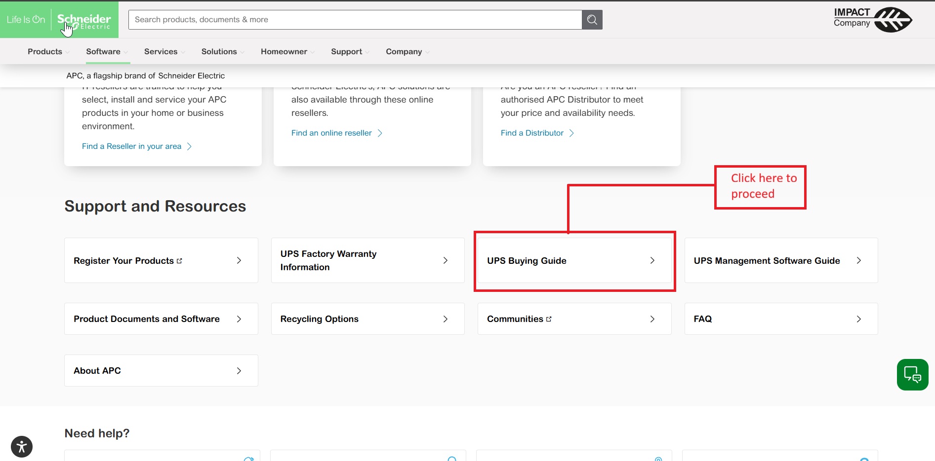Click the arrow on the FAQ card

(859, 319)
